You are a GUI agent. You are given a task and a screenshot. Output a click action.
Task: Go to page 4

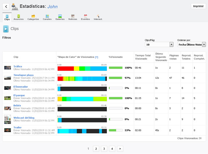click(112, 149)
